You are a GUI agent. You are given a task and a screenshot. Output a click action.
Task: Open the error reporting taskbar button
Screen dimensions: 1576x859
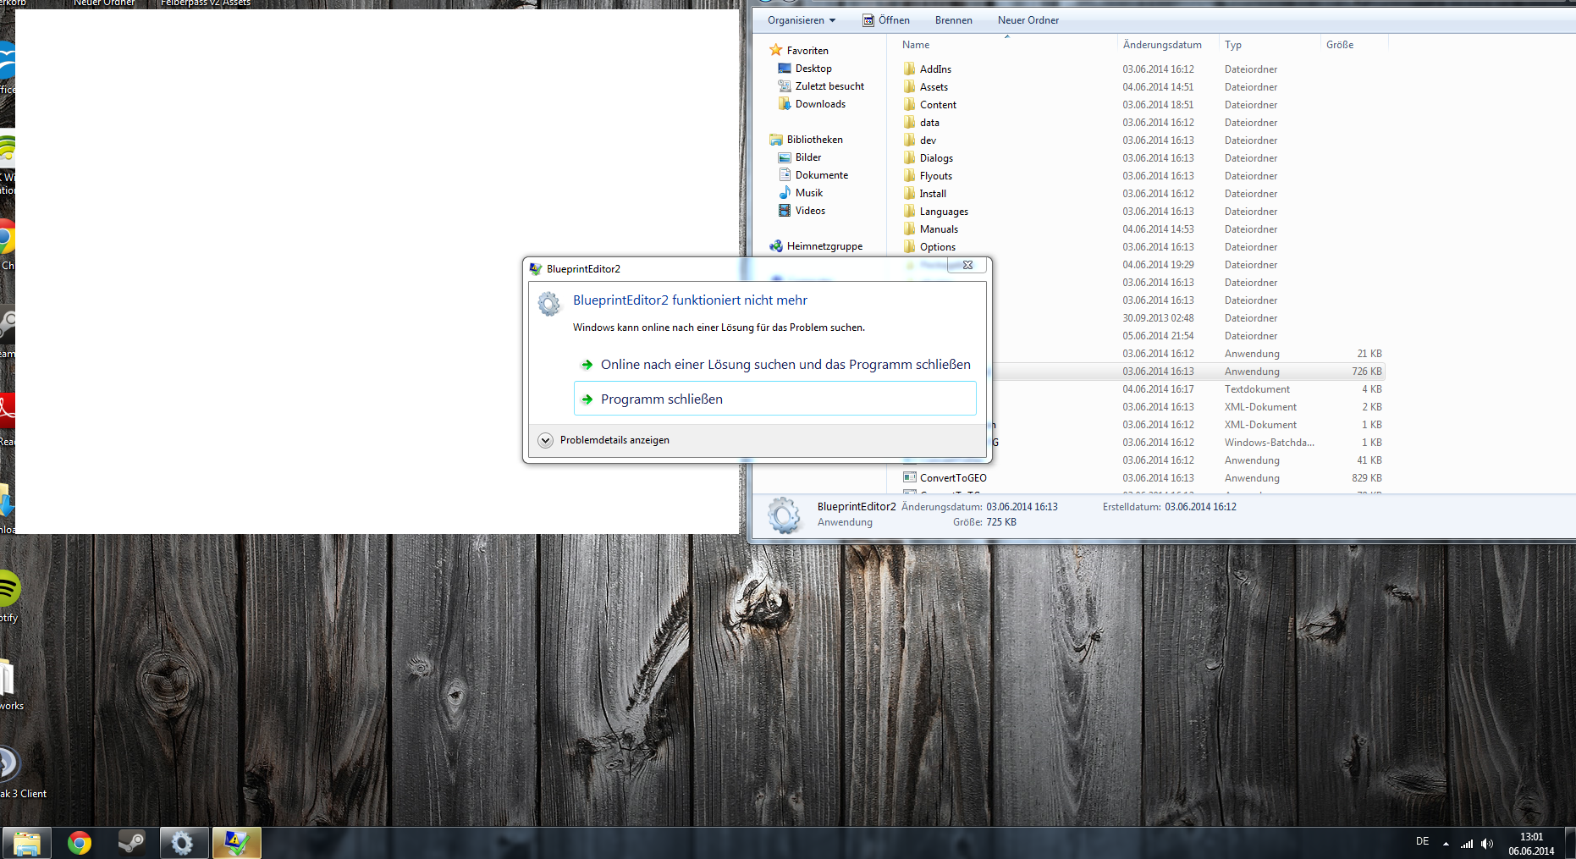(236, 843)
